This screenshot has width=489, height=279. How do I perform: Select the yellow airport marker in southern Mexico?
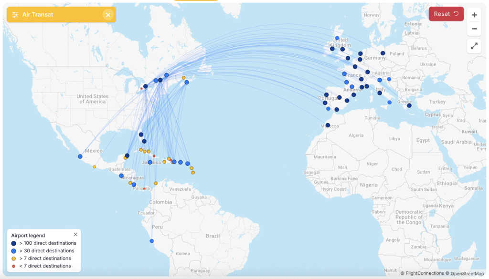(x=95, y=167)
